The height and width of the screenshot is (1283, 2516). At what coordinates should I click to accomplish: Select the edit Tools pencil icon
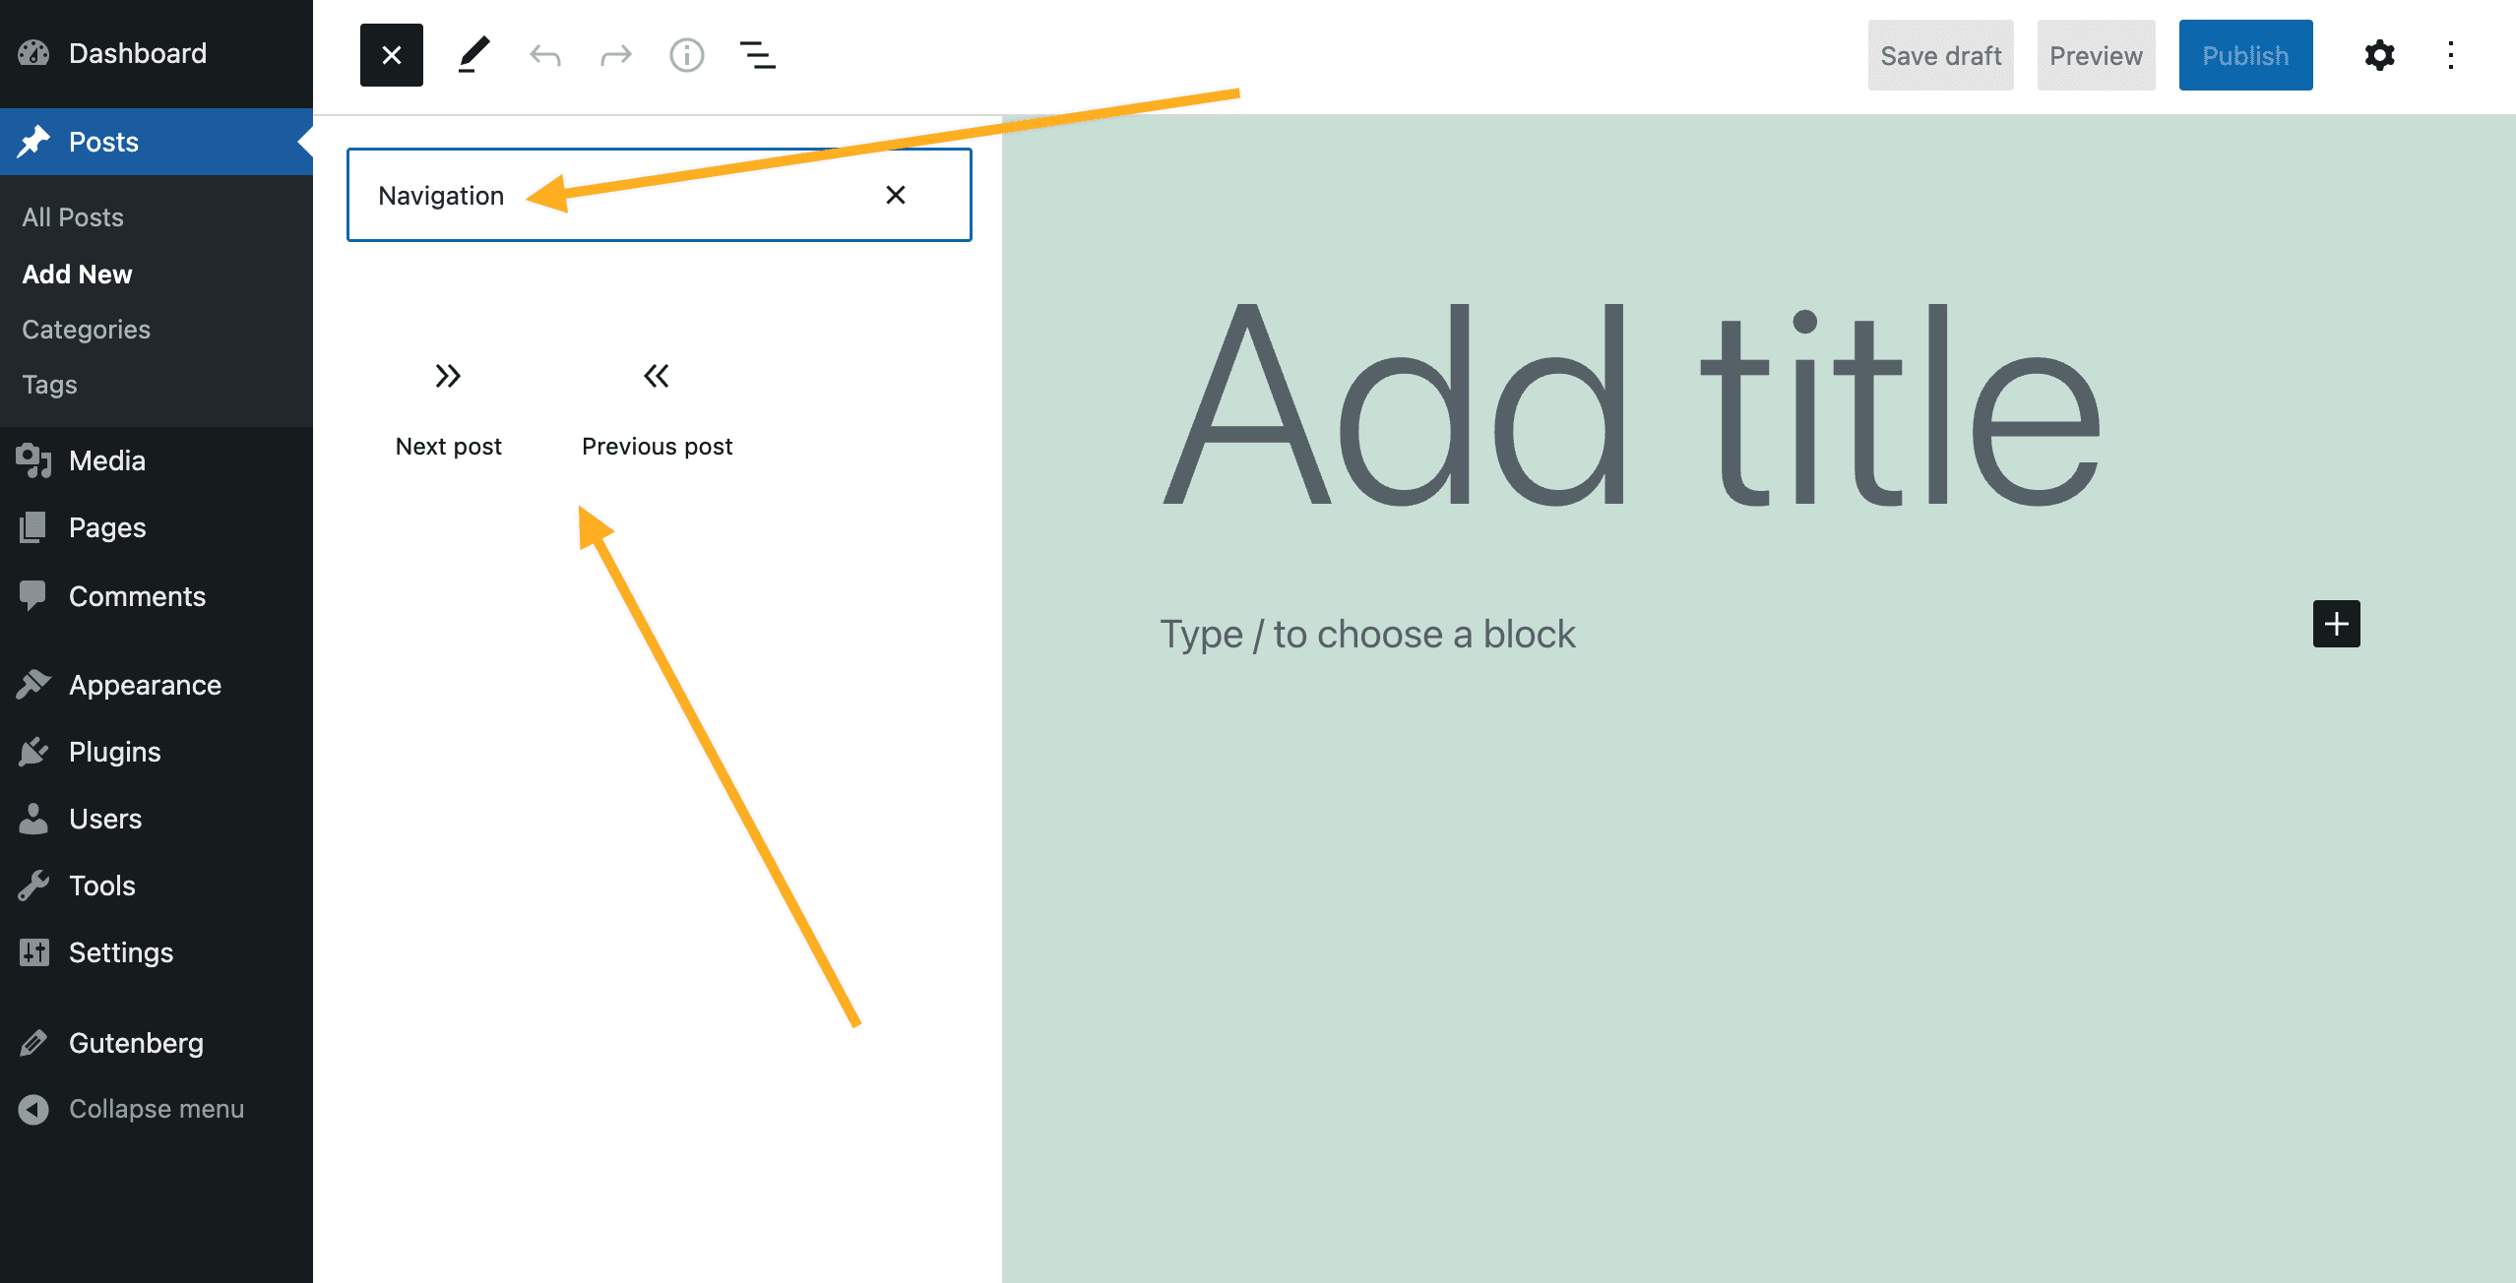[473, 55]
